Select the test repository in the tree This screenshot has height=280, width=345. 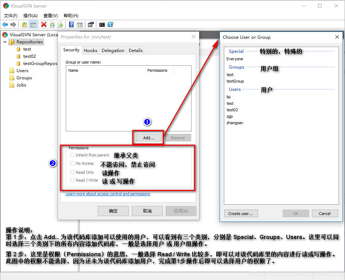pos(24,49)
